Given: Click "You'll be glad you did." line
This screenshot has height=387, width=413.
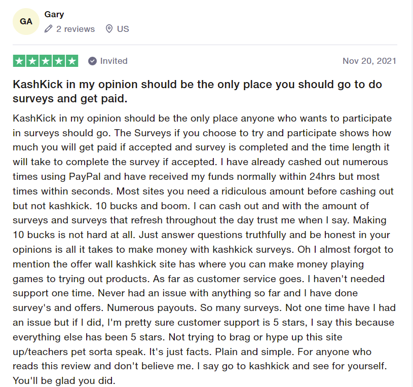Looking at the screenshot, I should click(x=64, y=380).
